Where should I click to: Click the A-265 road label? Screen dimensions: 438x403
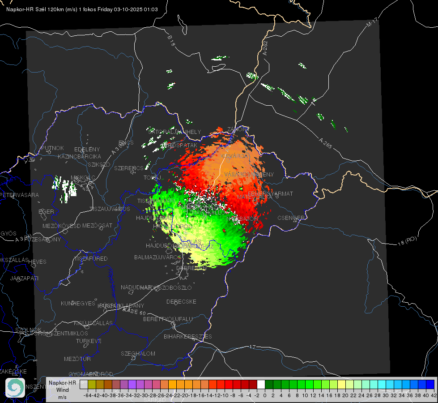tap(325, 143)
